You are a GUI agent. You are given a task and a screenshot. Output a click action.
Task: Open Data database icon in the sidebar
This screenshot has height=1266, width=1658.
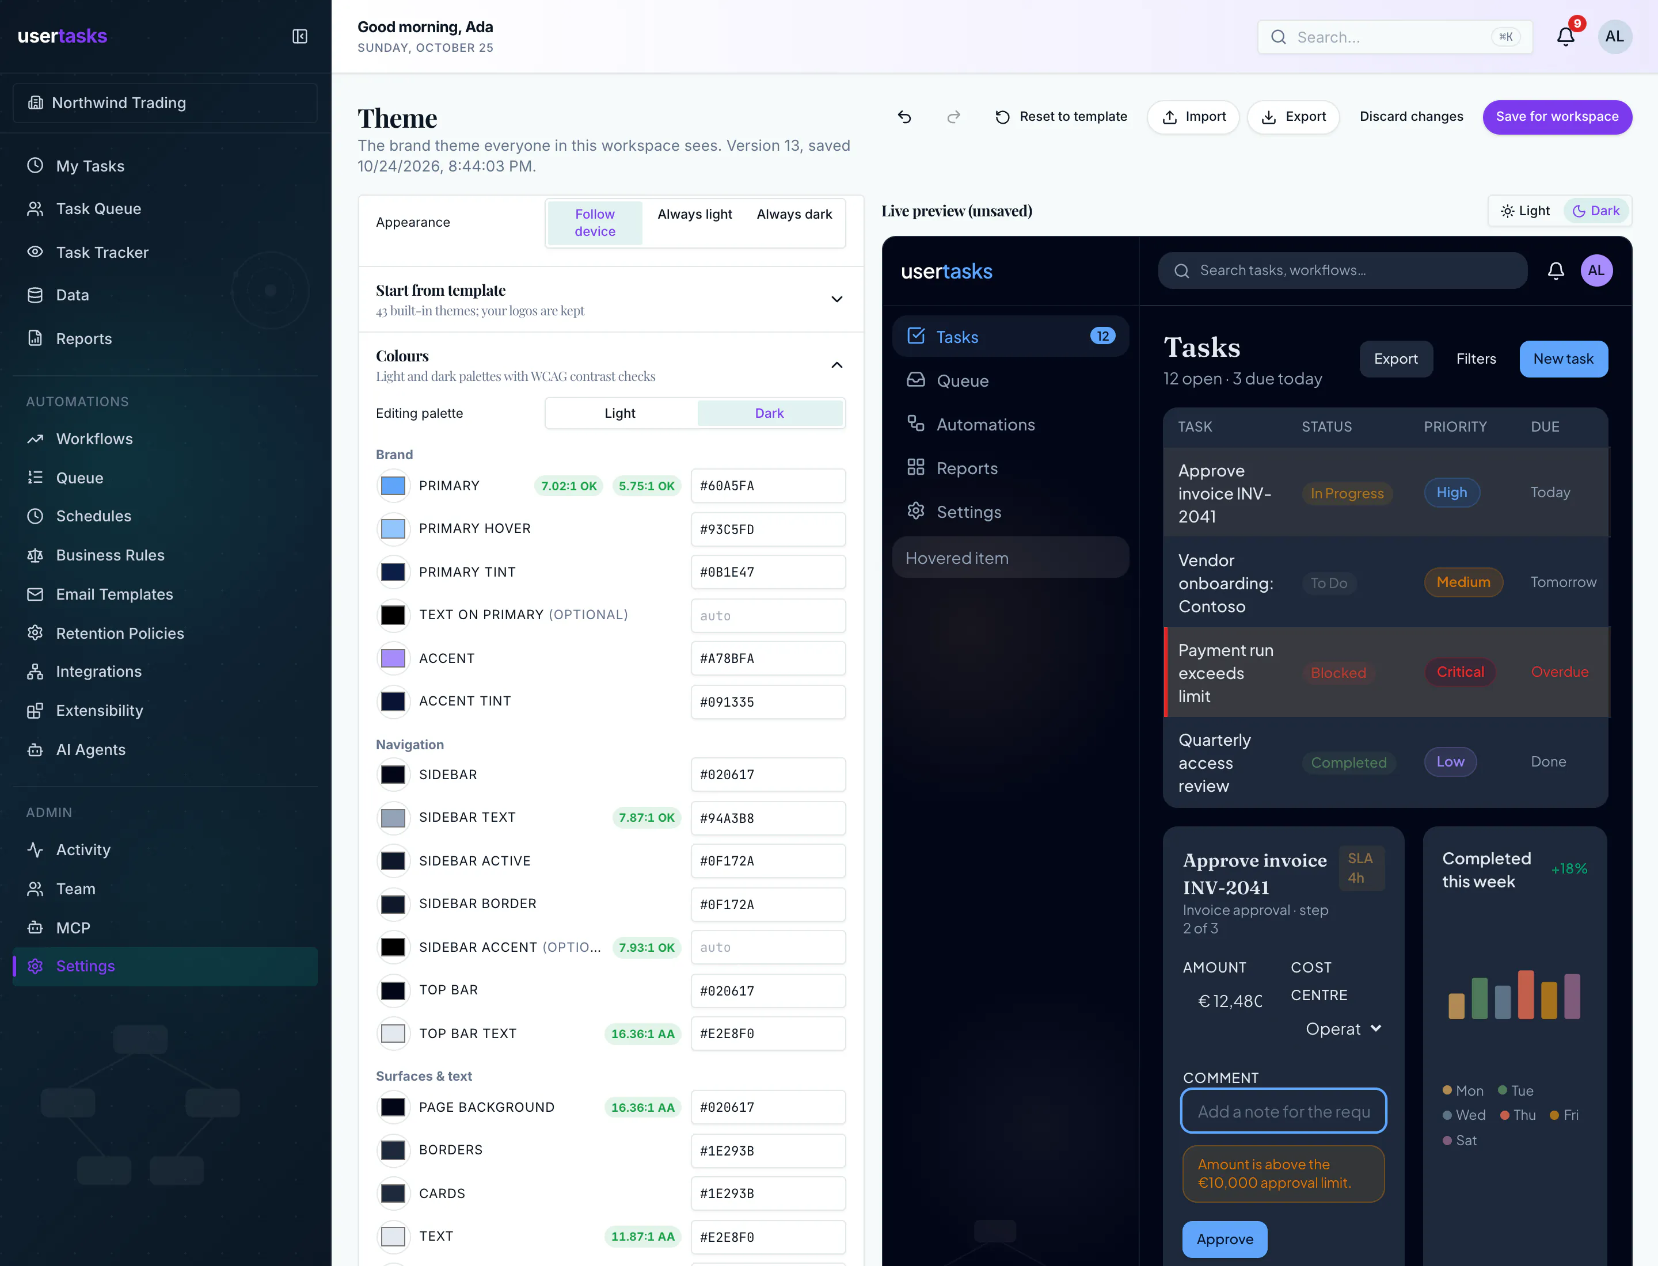[x=36, y=295]
